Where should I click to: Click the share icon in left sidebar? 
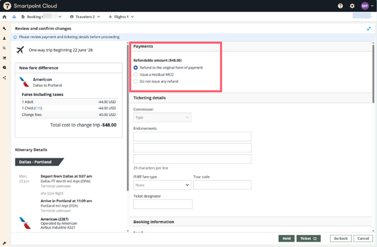(4, 78)
